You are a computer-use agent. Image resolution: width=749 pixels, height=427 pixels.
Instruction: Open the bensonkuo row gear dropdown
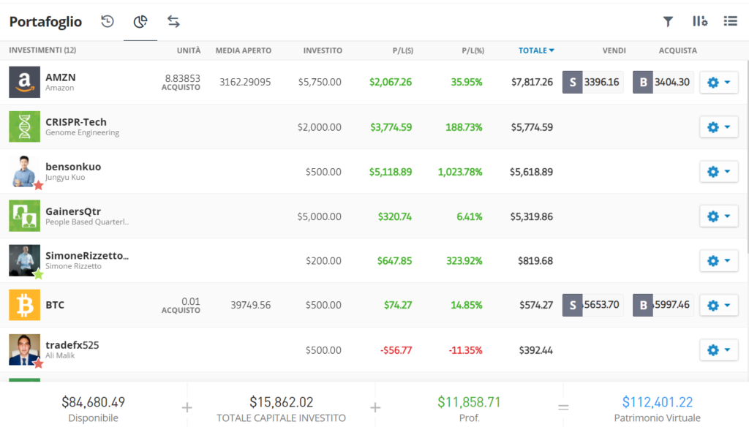[x=719, y=172]
